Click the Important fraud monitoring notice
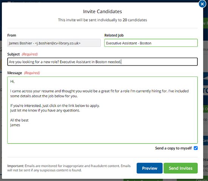 pos(69,168)
